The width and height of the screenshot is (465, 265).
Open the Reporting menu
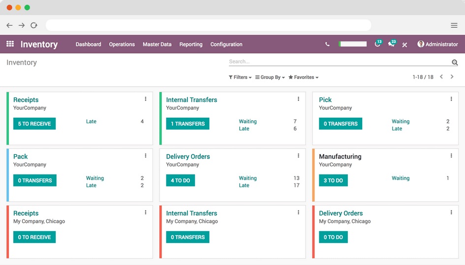[190, 44]
